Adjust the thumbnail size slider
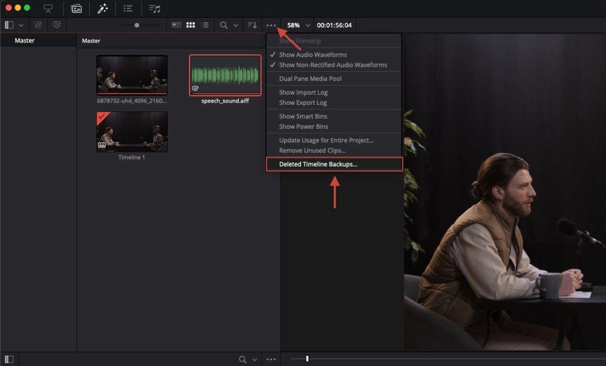The height and width of the screenshot is (366, 606). (137, 25)
